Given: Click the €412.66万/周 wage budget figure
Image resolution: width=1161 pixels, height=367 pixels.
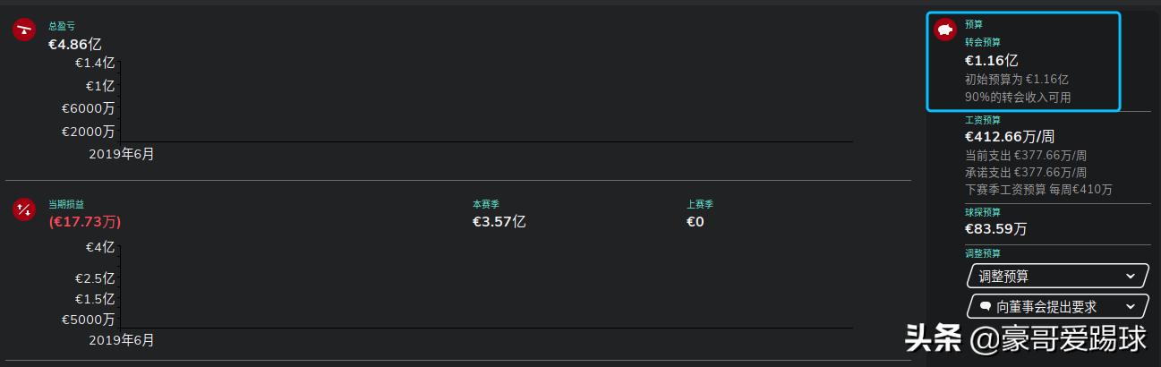Looking at the screenshot, I should 1010,137.
